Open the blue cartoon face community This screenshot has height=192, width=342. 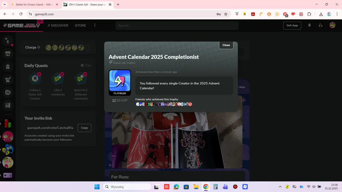(8, 150)
